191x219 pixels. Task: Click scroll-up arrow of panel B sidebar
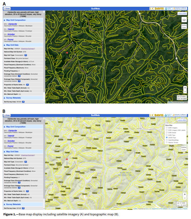tap(44, 118)
